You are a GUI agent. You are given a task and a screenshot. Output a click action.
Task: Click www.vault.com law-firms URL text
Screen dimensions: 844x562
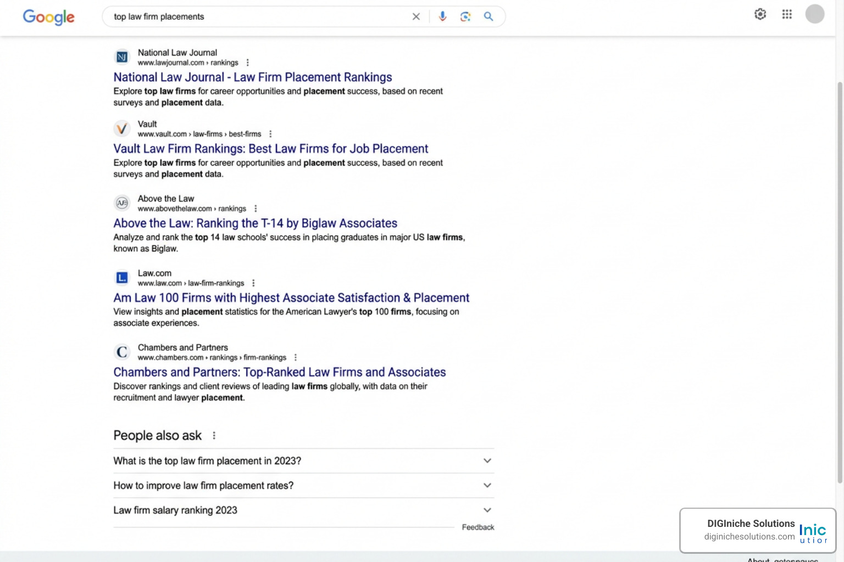pyautogui.click(x=199, y=134)
